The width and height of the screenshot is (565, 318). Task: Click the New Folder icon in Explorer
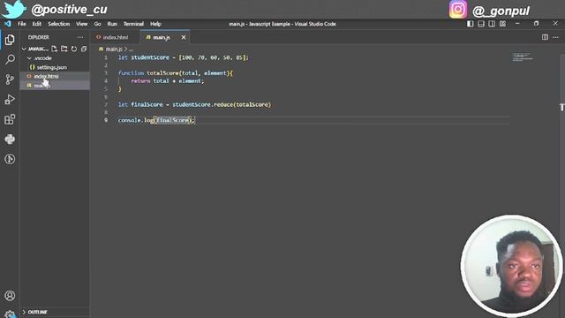coord(64,49)
